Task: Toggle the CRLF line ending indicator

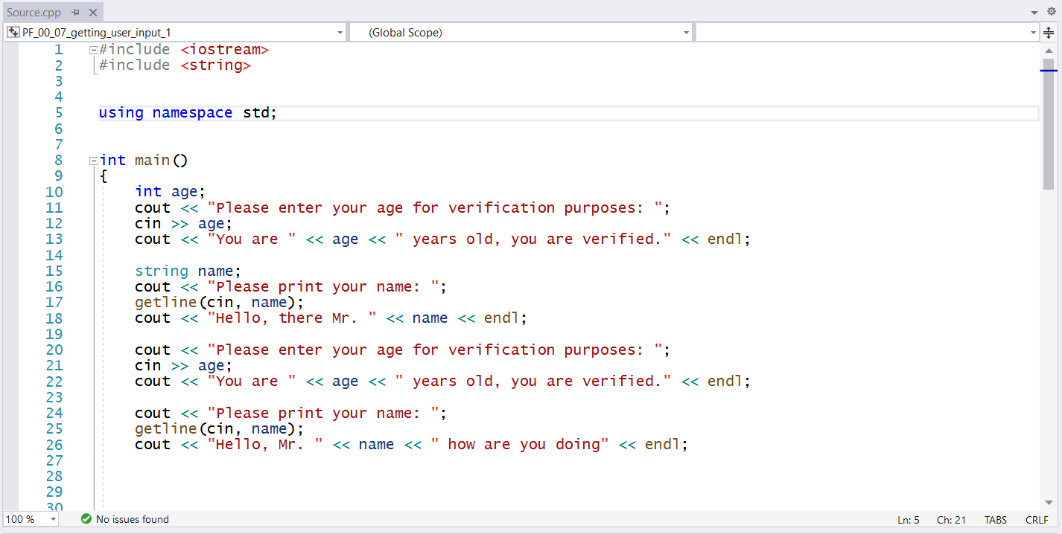Action: pos(1037,519)
